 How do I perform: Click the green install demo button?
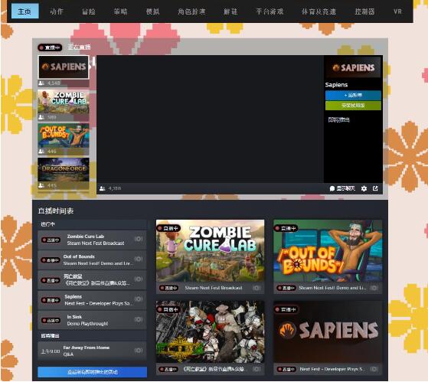[353, 106]
